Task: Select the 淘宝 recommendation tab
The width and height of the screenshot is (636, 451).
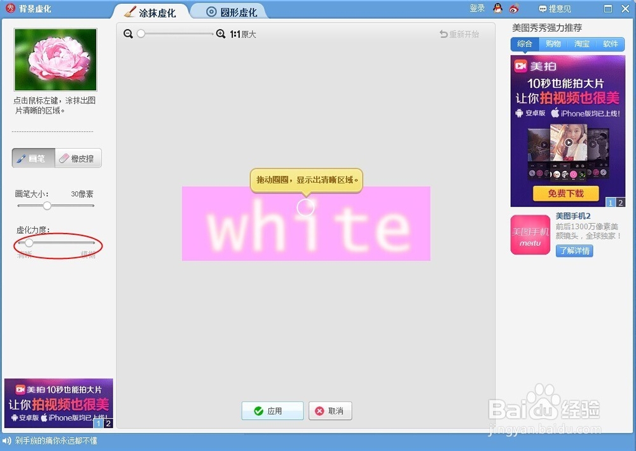Action: point(582,44)
